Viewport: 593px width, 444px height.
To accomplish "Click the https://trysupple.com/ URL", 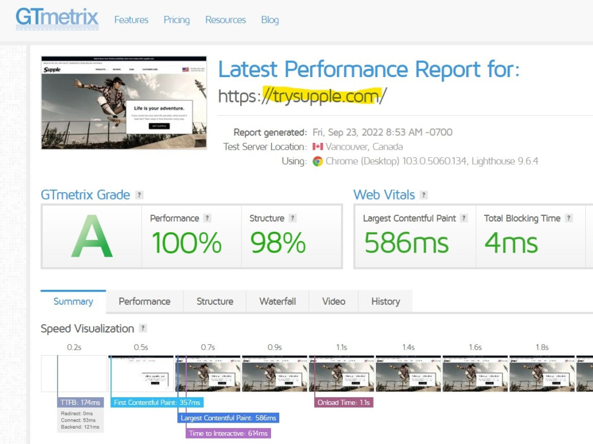I will point(302,96).
